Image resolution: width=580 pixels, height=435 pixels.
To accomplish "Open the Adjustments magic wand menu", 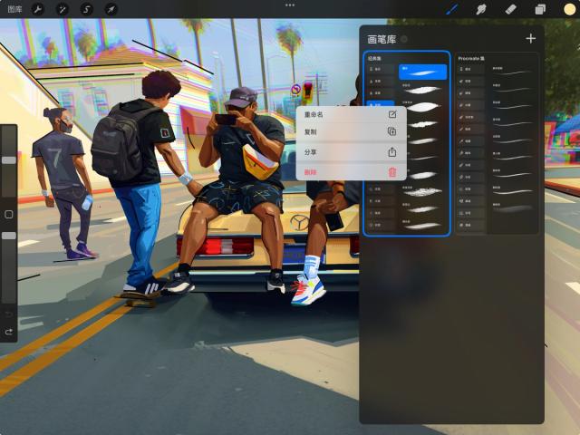I will click(x=63, y=9).
